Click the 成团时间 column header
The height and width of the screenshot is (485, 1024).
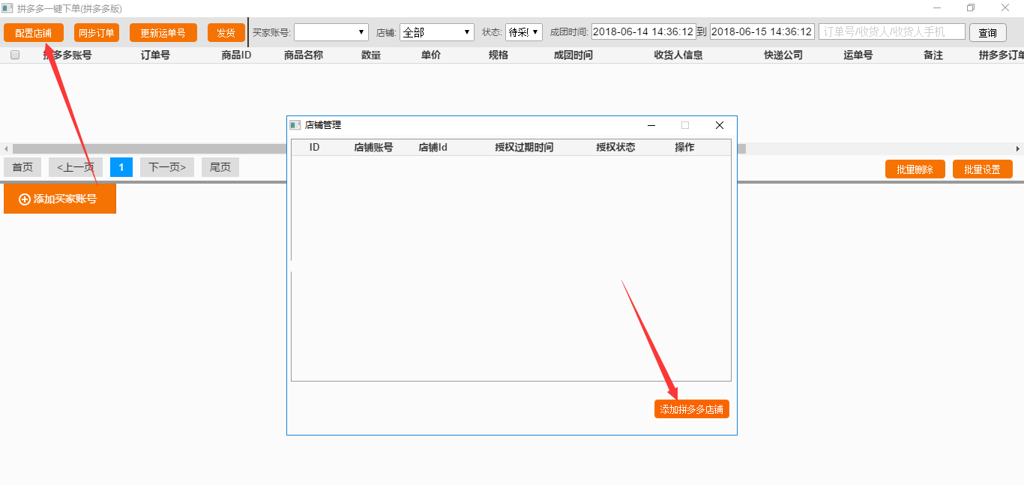coord(573,55)
